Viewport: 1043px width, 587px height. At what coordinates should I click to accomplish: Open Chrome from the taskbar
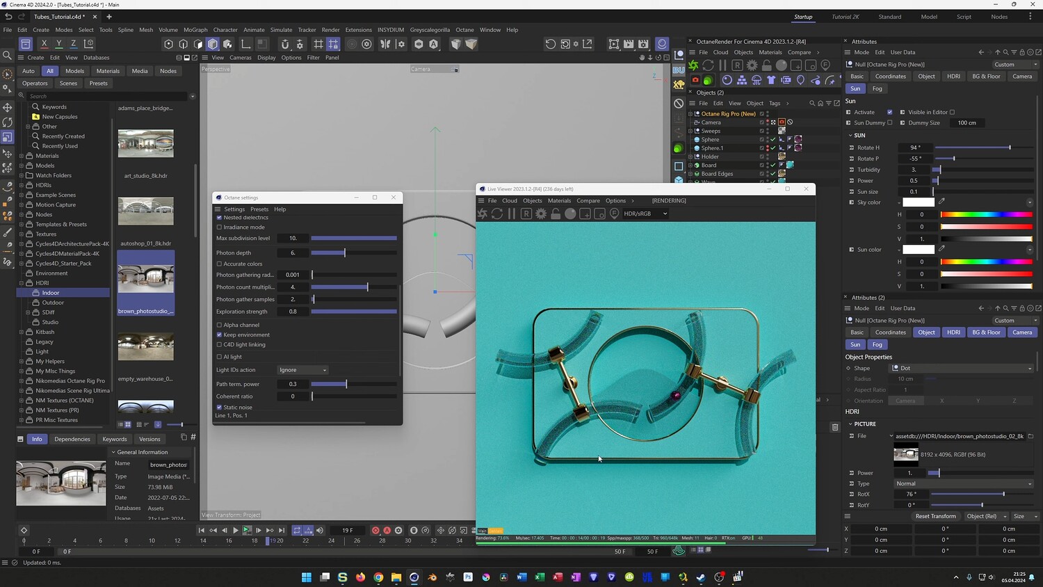378,577
